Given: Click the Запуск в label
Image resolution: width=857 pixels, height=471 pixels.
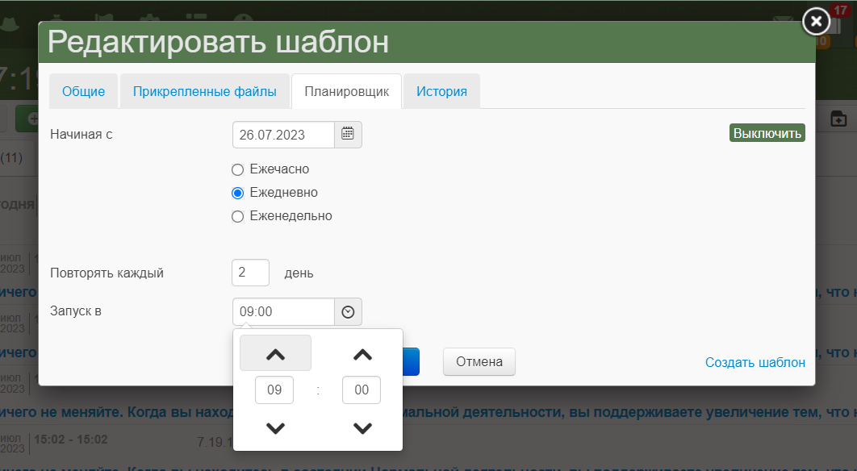Looking at the screenshot, I should 76,311.
